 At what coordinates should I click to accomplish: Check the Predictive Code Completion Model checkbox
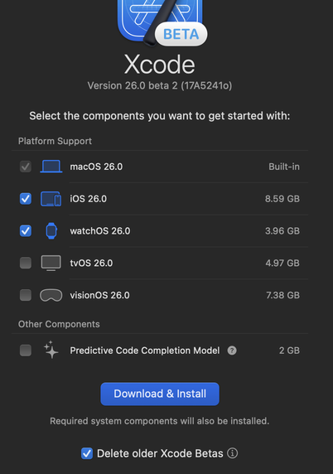(26, 351)
